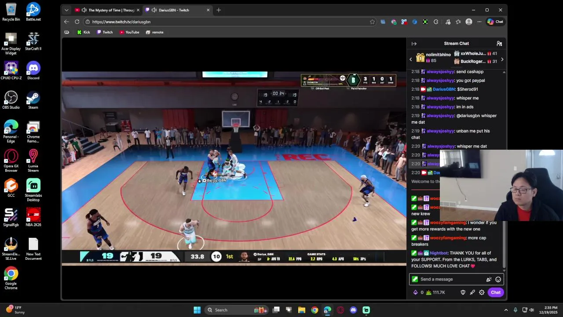Open the bookmarks bar folder icon
Viewport: 563px width, 317px height.
tap(66, 32)
